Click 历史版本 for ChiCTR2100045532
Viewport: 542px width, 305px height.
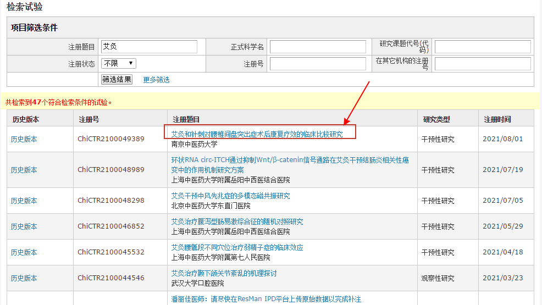pos(24,253)
